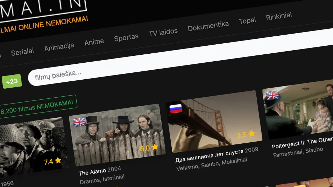The height and width of the screenshot is (187, 333).
Task: Select the Fantastiniai genre link
Action: click(x=288, y=154)
